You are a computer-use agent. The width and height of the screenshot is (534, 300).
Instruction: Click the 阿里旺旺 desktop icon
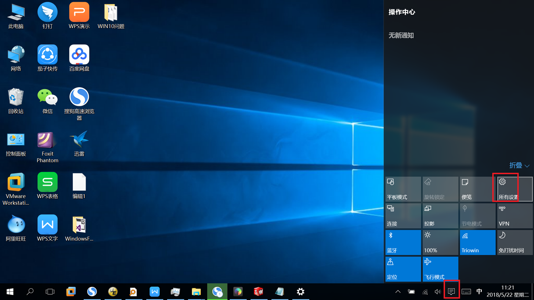(16, 228)
